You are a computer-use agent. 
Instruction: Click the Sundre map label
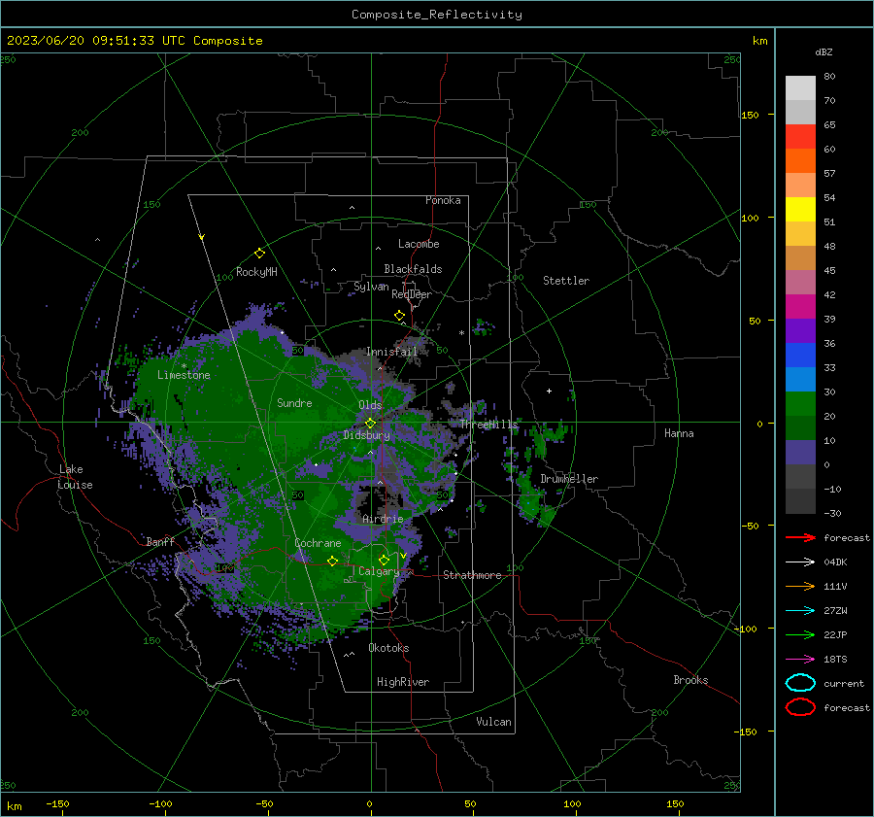coord(294,402)
